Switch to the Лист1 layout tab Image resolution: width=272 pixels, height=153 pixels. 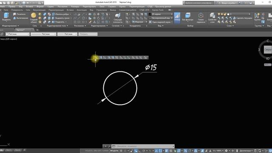tap(8, 150)
